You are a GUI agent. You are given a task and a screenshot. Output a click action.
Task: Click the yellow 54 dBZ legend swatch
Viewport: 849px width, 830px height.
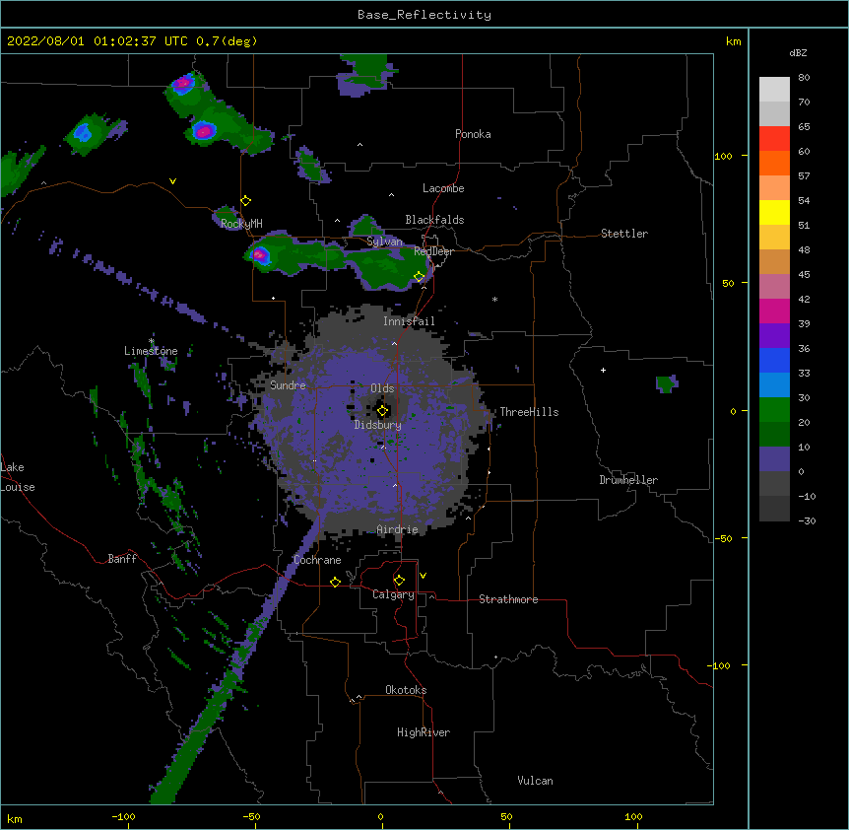[x=774, y=212]
